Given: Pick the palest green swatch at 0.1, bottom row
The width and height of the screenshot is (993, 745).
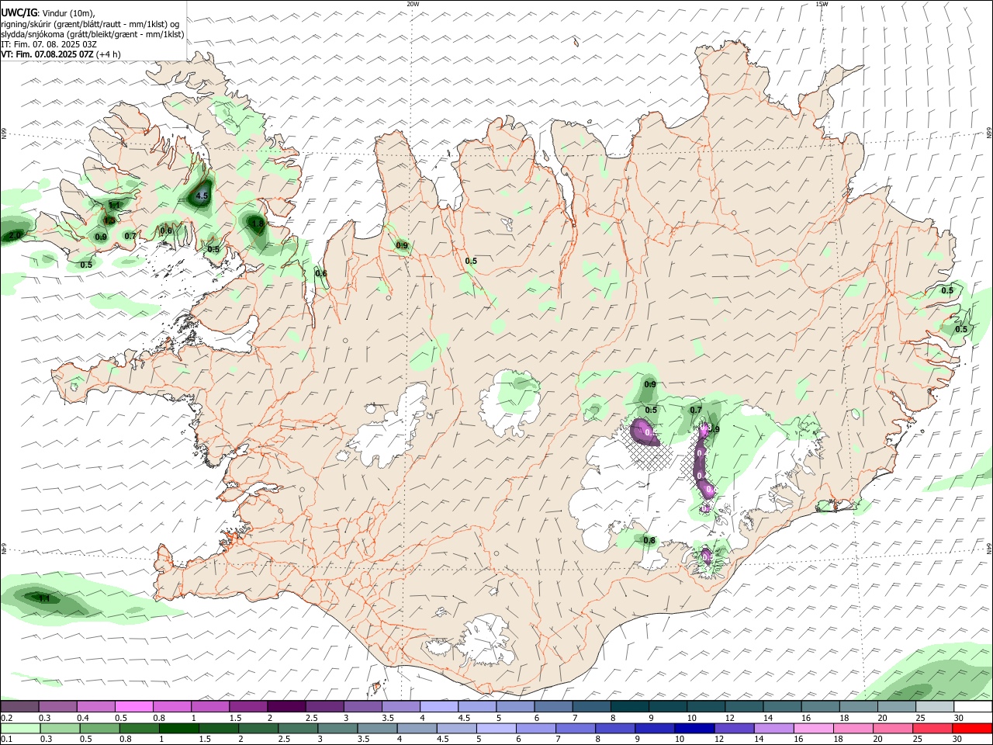Looking at the screenshot, I should click(20, 728).
